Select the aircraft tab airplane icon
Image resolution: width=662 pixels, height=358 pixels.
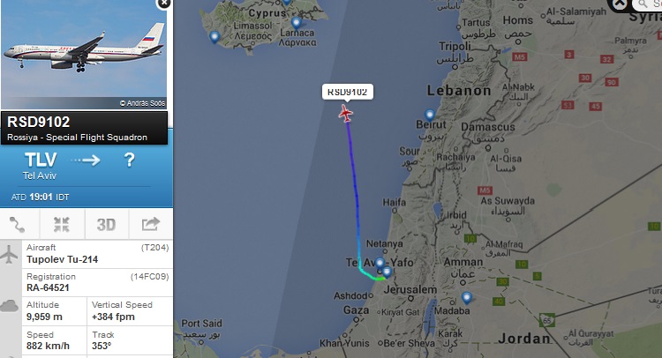pos(10,254)
